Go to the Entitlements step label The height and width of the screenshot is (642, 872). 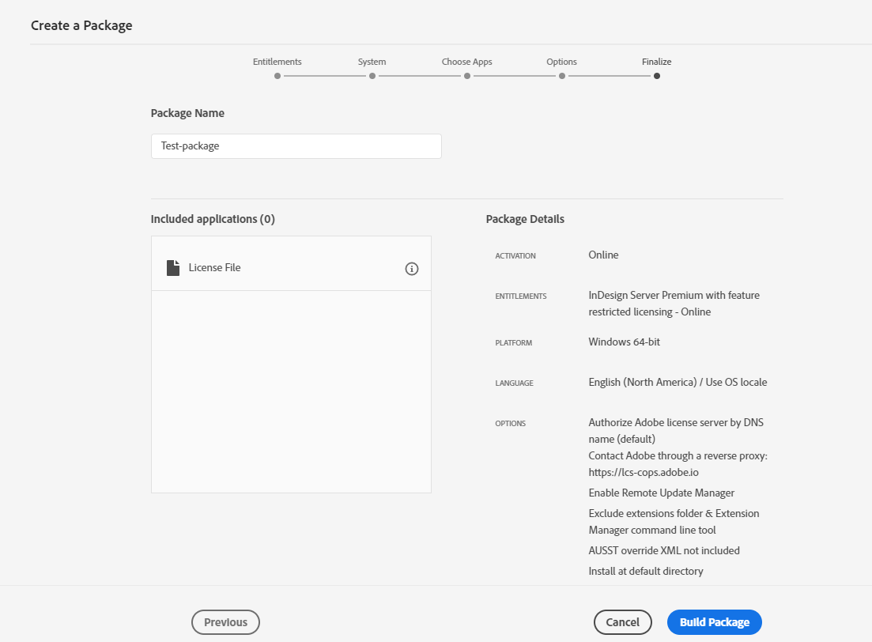pos(277,62)
